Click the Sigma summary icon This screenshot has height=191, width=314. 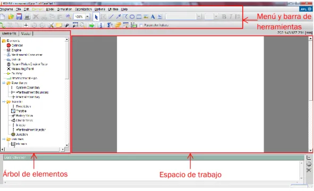(x=109, y=25)
